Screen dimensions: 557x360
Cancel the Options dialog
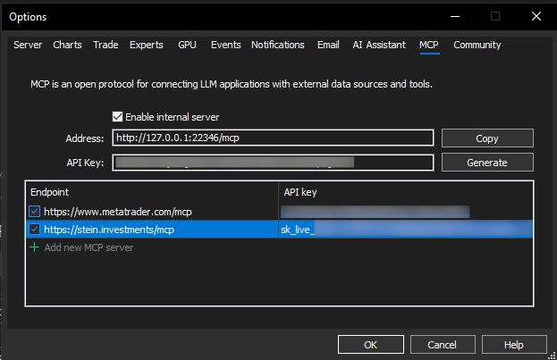[x=443, y=345]
